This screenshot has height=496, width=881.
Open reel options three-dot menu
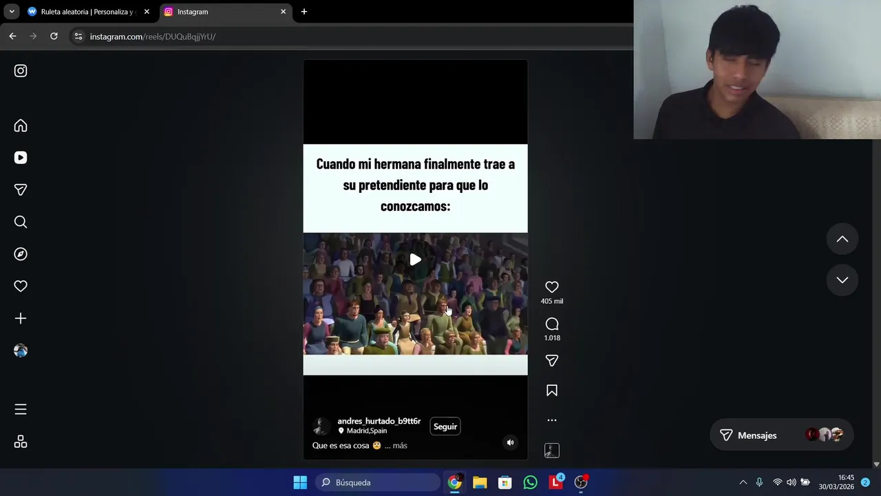pos(552,420)
